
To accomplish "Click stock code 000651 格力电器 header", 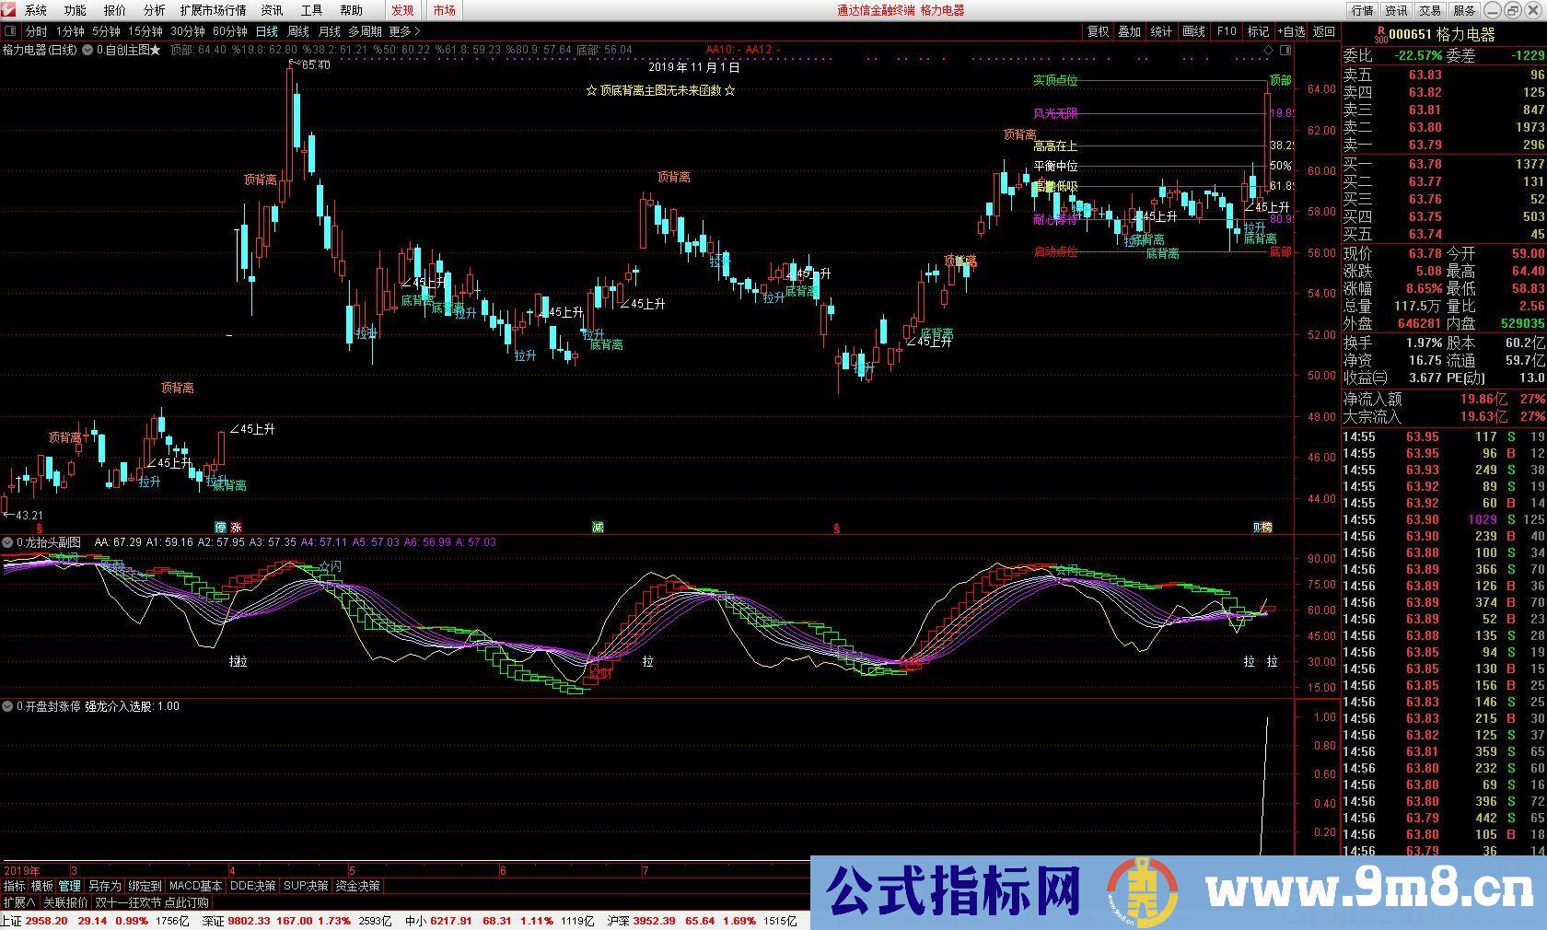I will [1442, 35].
